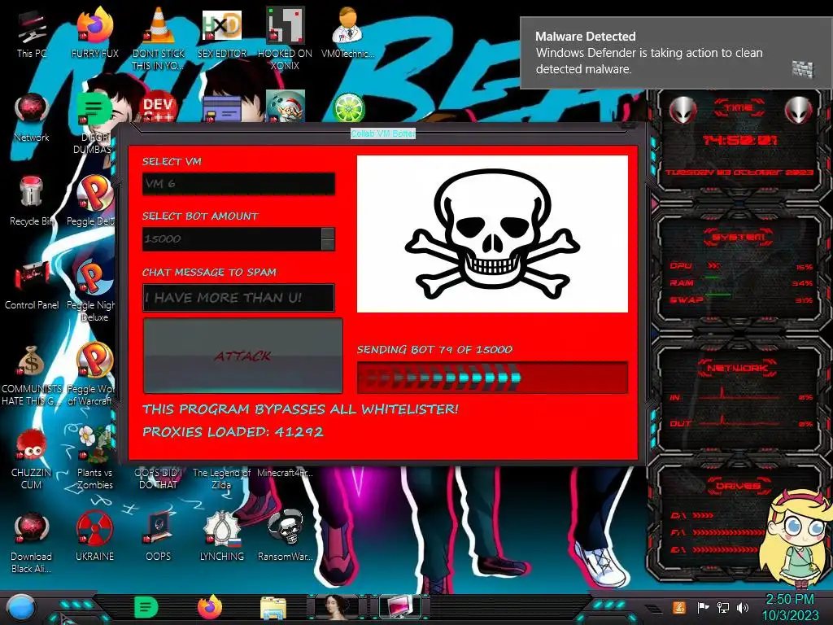Viewport: 833px width, 625px height.
Task: Click the bot sending progress bar
Action: (x=492, y=378)
